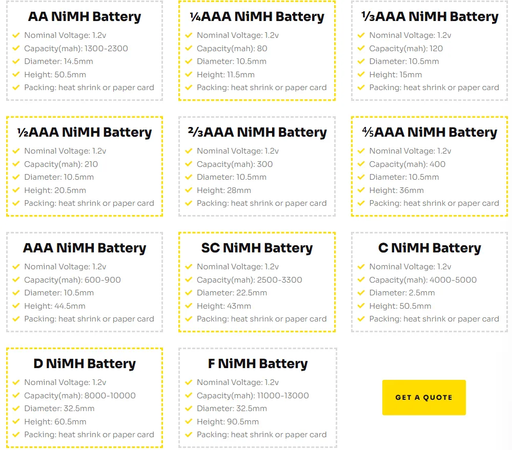Image resolution: width=512 pixels, height=450 pixels.
Task: Click ⅔AAA Packing heat shrink text
Action: click(x=261, y=203)
